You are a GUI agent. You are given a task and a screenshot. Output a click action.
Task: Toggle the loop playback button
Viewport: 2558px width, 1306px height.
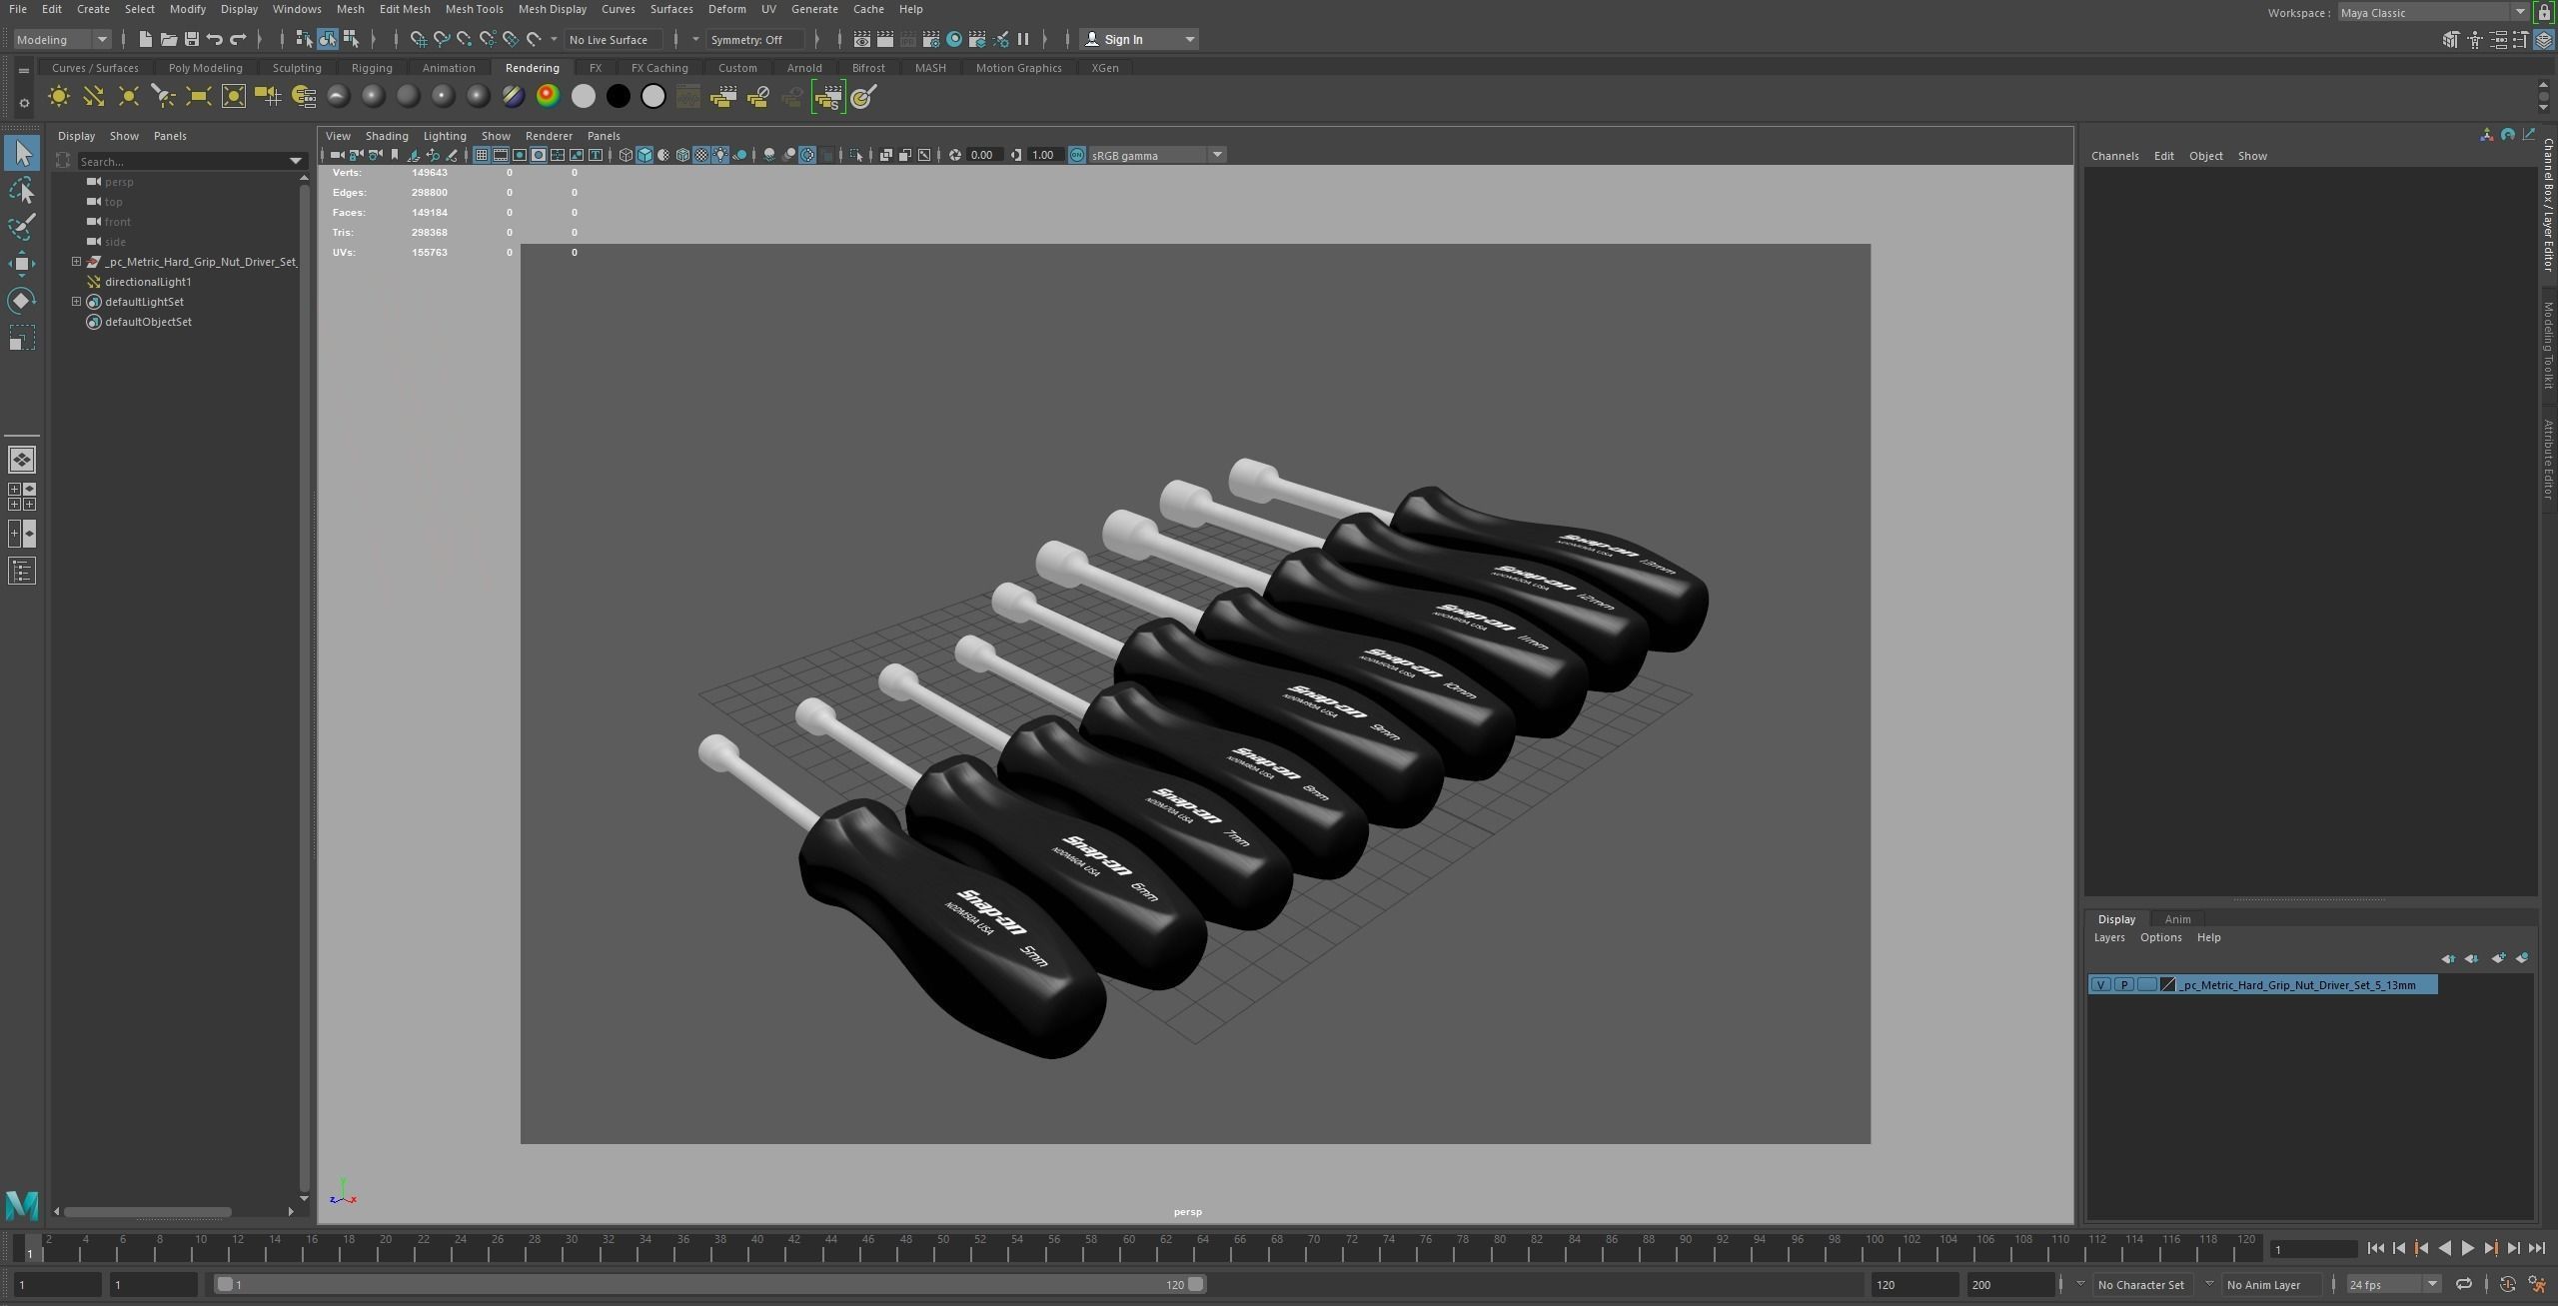2464,1284
